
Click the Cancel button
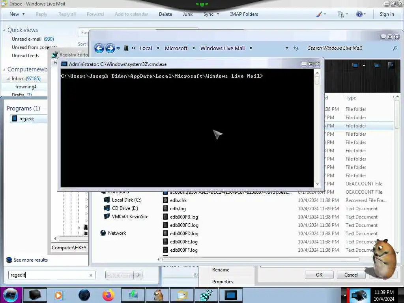click(x=351, y=275)
